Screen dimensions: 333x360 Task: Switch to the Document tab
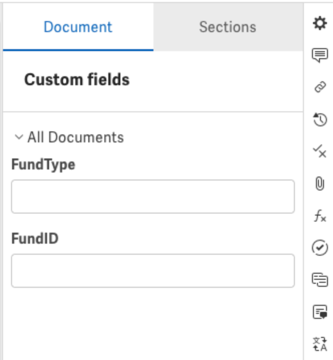(78, 27)
